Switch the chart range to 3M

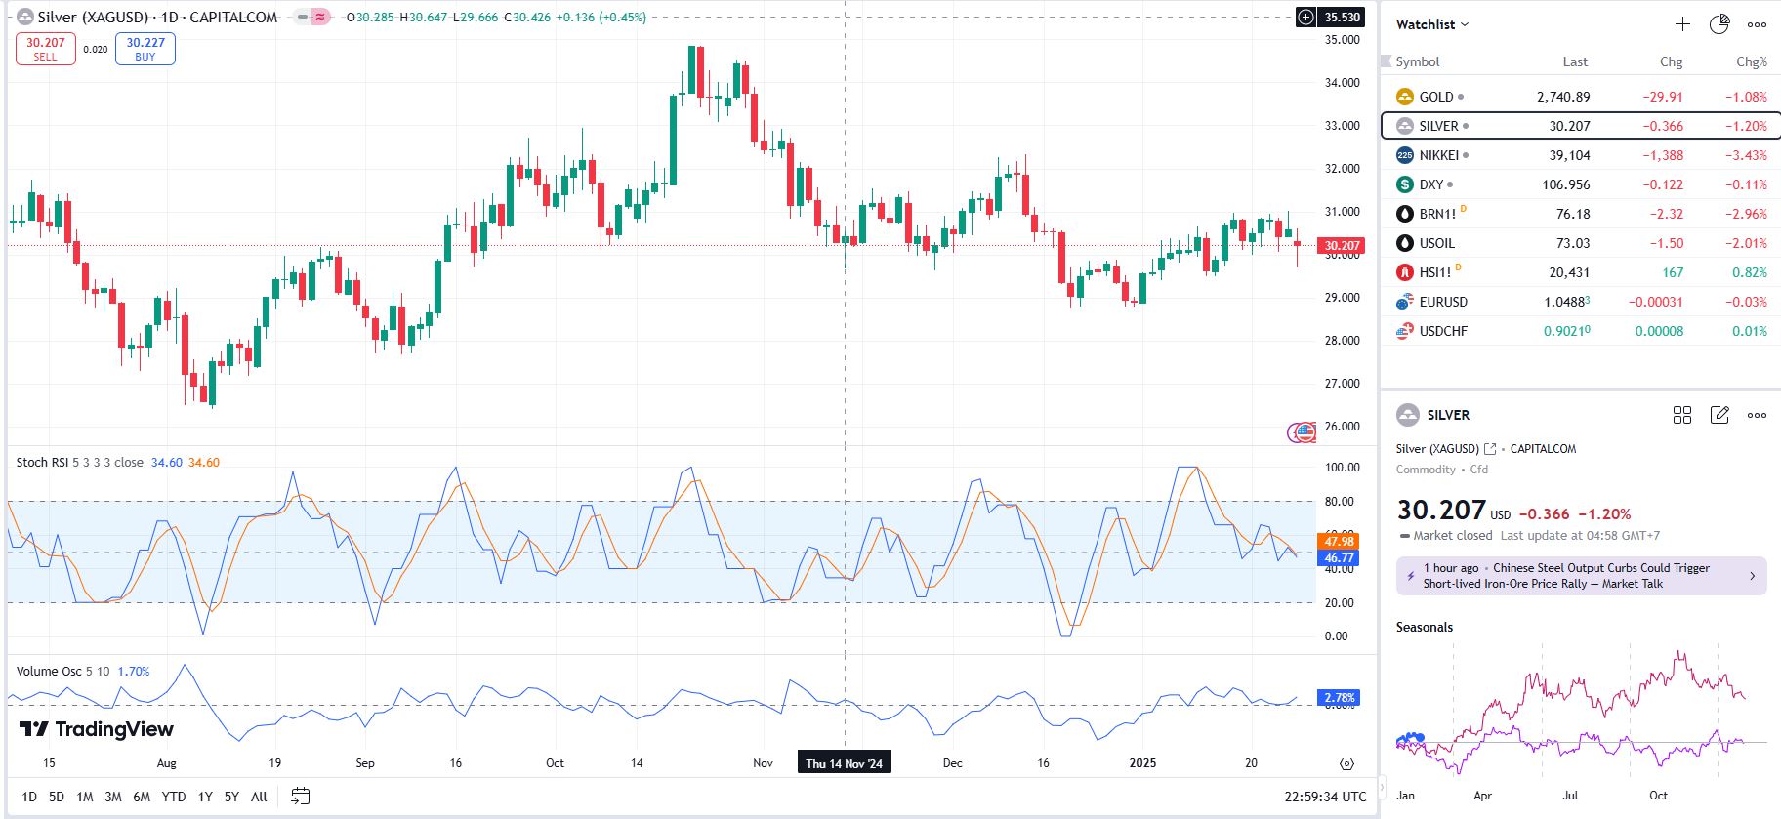coord(113,797)
